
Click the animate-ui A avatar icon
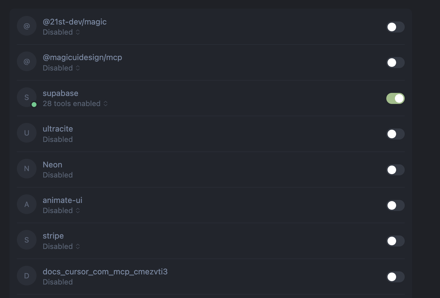(x=27, y=204)
